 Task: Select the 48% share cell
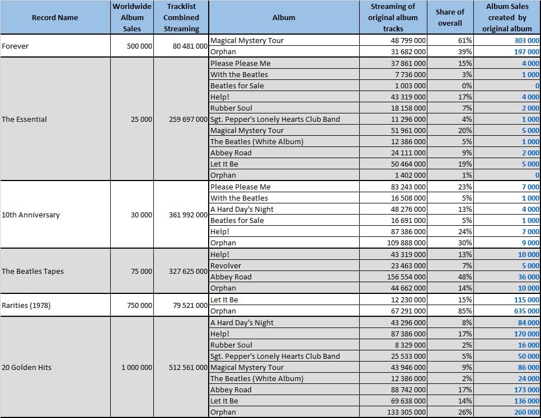(450, 277)
